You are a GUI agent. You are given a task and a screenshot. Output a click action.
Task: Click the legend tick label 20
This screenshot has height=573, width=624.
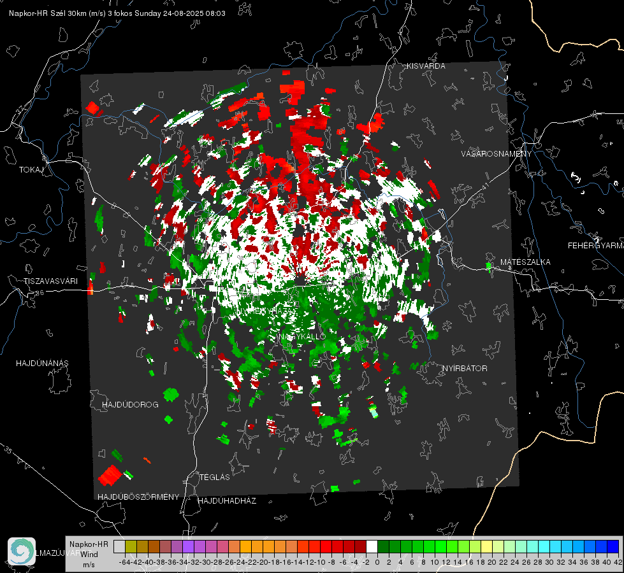point(492,562)
